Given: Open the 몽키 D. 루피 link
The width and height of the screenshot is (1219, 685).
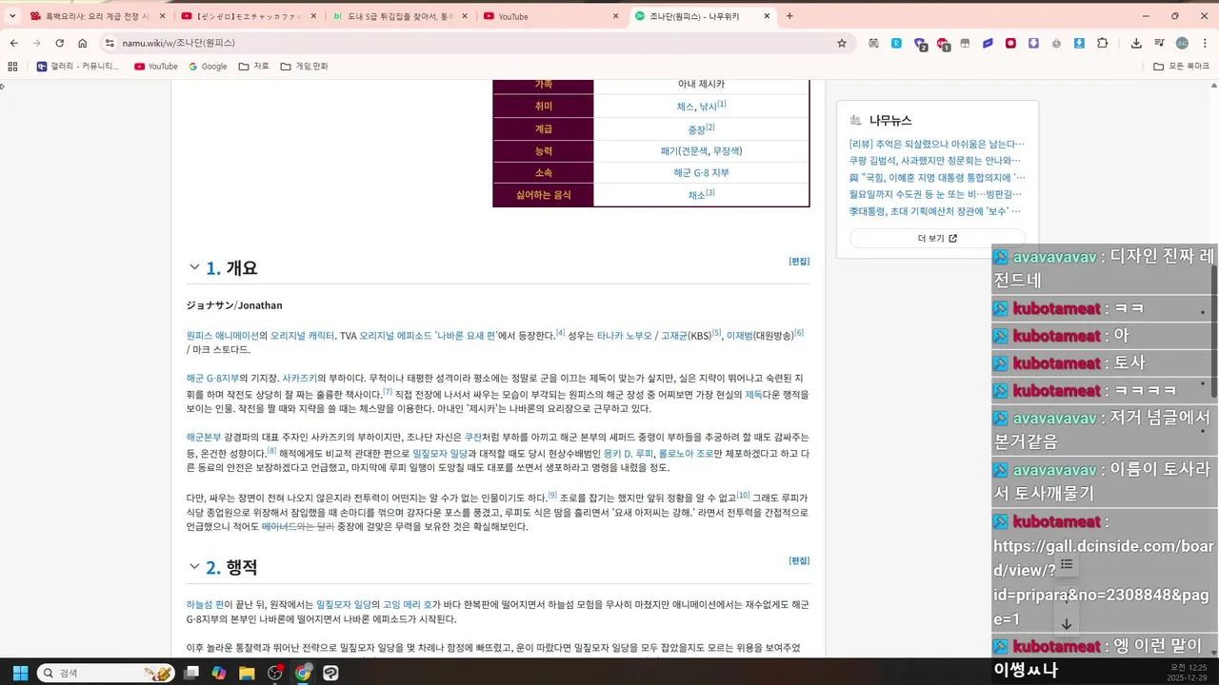Looking at the screenshot, I should pyautogui.click(x=628, y=454).
